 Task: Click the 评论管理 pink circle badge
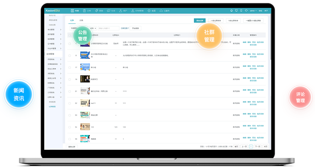pyautogui.click(x=300, y=97)
